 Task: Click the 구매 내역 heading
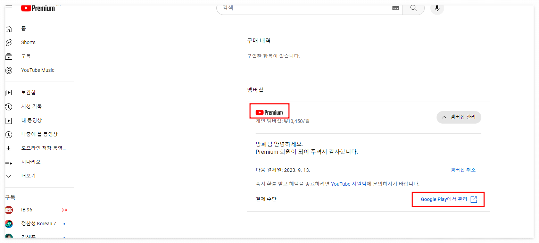click(259, 41)
